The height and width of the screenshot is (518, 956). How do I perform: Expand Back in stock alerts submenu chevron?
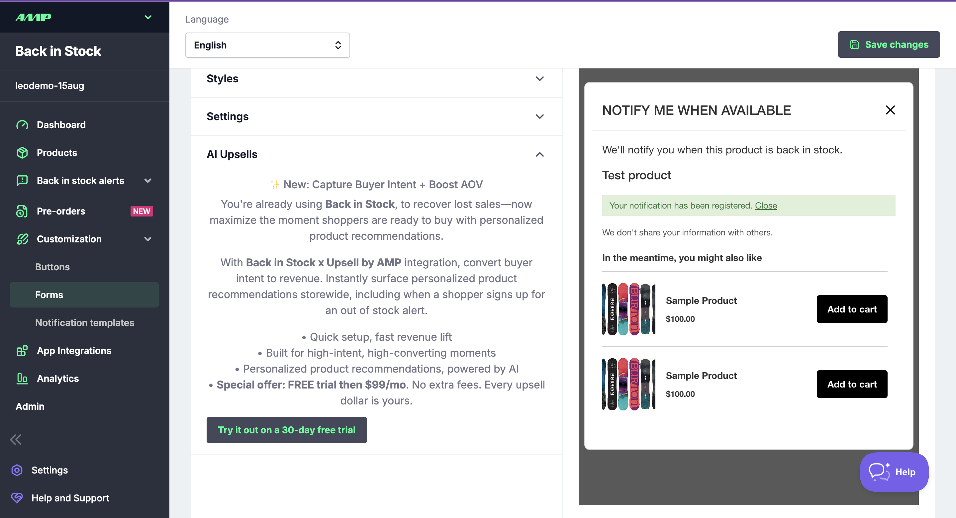(148, 181)
